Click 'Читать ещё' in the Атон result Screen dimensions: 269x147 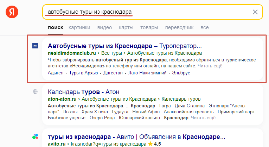point(203,118)
